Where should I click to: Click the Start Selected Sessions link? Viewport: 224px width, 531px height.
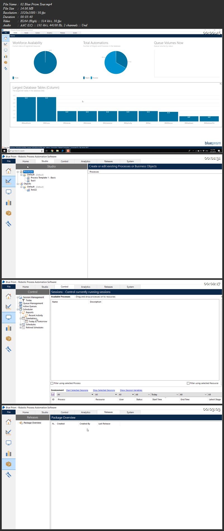click(x=77, y=390)
